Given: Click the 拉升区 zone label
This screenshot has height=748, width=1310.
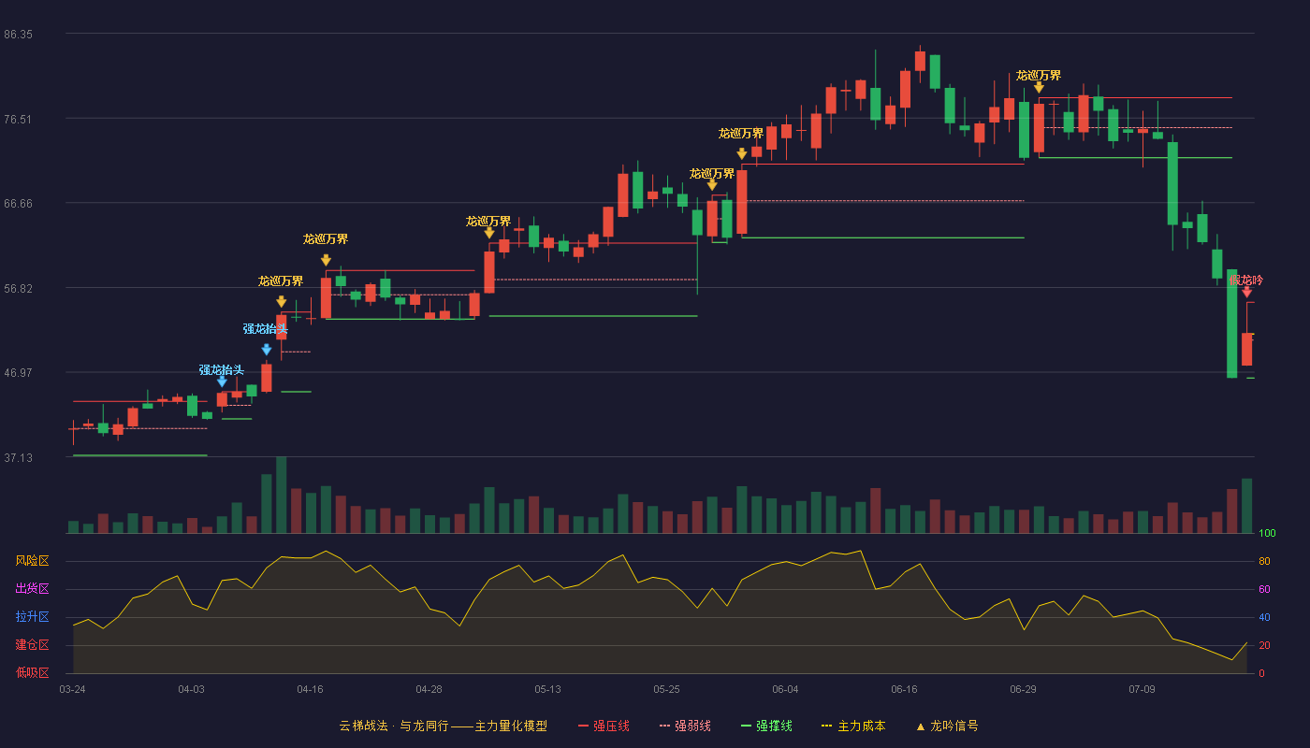Looking at the screenshot, I should 32,617.
